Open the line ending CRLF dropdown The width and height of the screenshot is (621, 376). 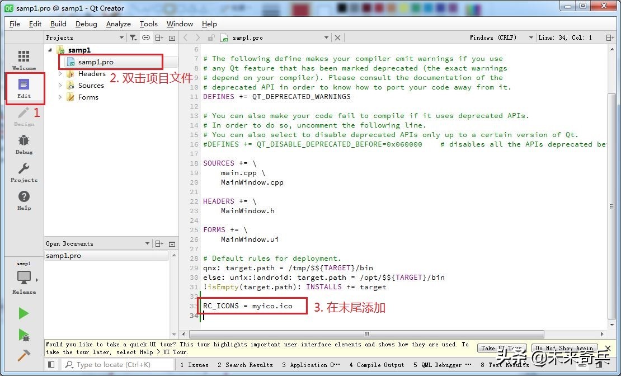[531, 37]
